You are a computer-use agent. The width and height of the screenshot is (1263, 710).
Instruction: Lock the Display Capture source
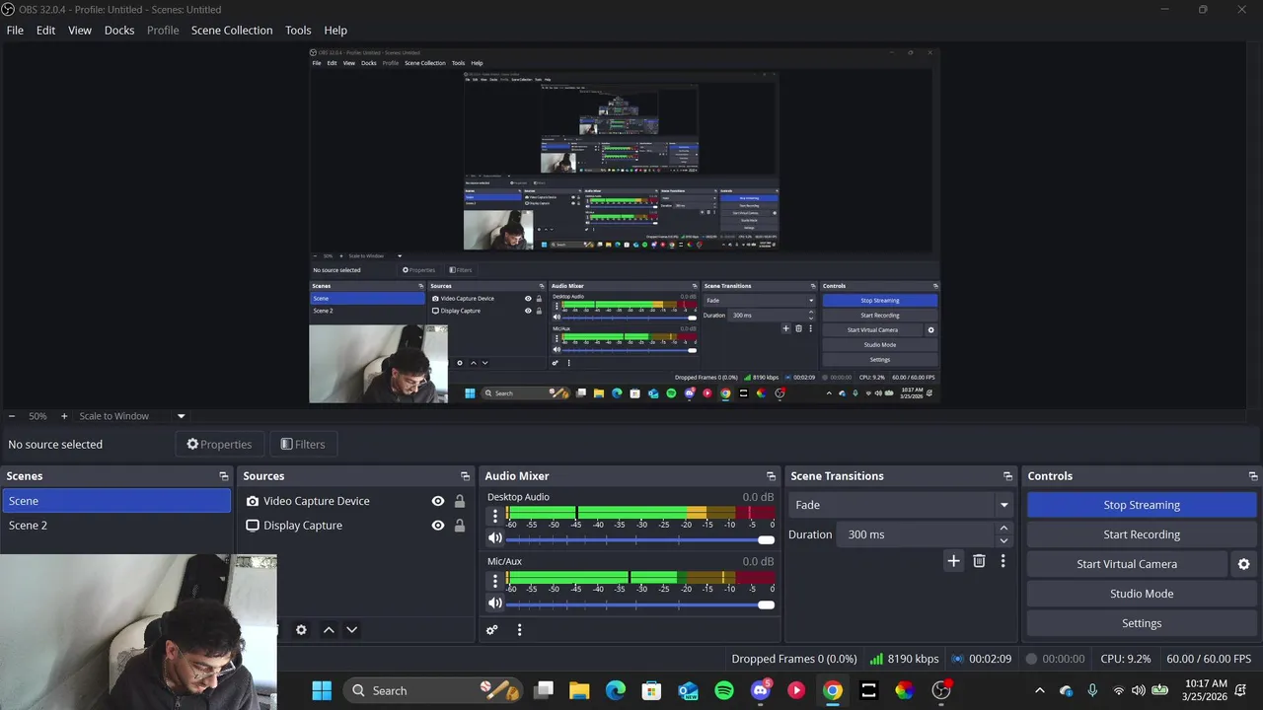pos(460,526)
